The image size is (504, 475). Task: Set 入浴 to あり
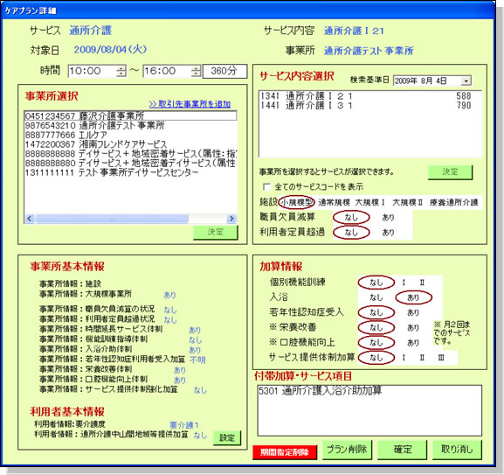[x=413, y=297]
